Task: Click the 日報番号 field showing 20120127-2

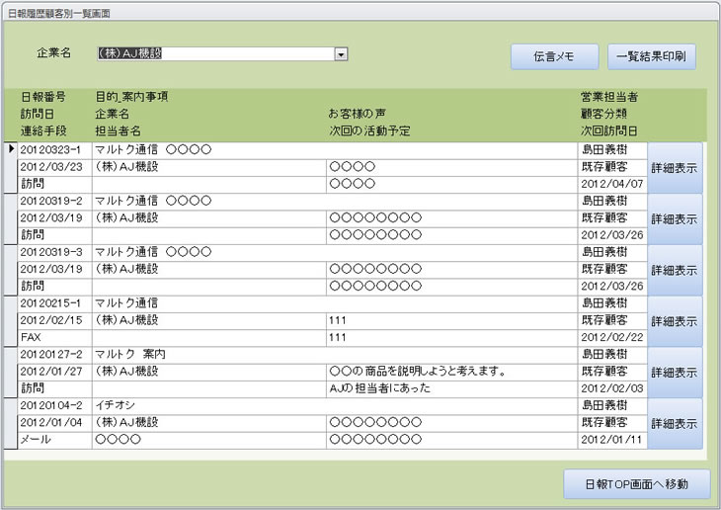Action: click(54, 355)
